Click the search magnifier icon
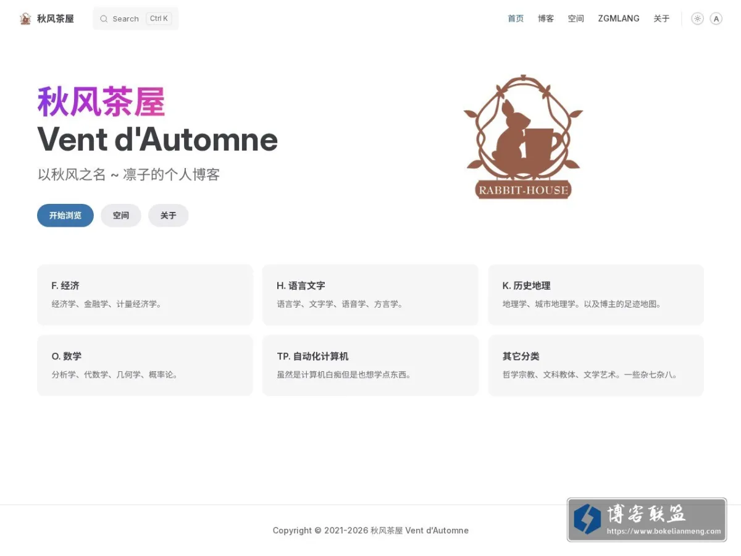The height and width of the screenshot is (556, 741). coord(104,19)
